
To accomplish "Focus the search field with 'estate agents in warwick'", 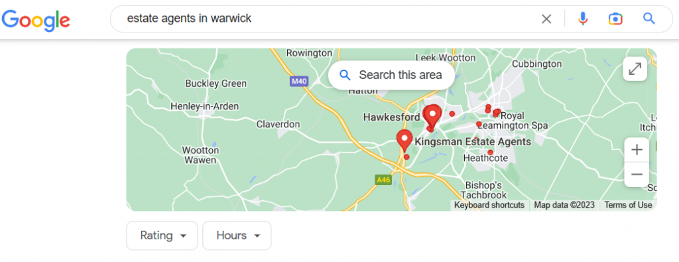I will click(x=329, y=19).
